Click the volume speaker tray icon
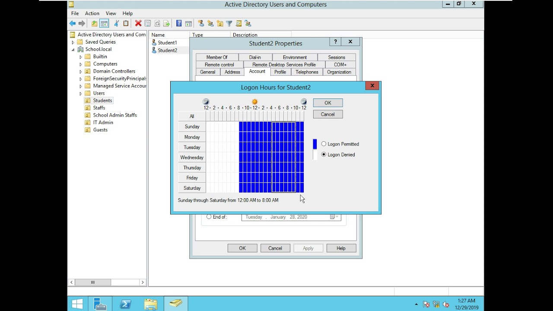Image resolution: width=553 pixels, height=311 pixels. [446, 304]
